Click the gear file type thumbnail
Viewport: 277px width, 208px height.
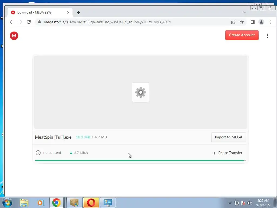click(x=141, y=92)
